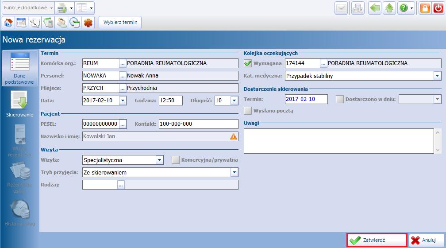Viewport: 446px width, 248px height.
Task: Expand the help dropdown arrow
Action: pyautogui.click(x=411, y=8)
